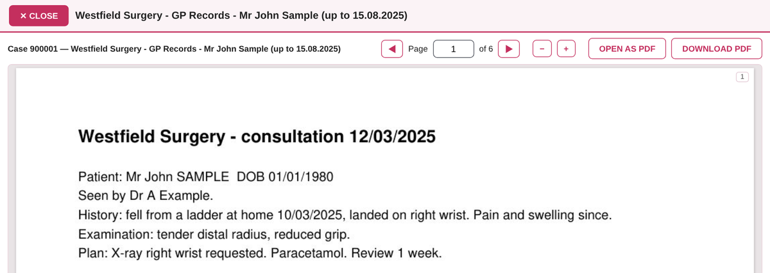The height and width of the screenshot is (273, 770).
Task: Open the document as PDF
Action: tap(627, 49)
